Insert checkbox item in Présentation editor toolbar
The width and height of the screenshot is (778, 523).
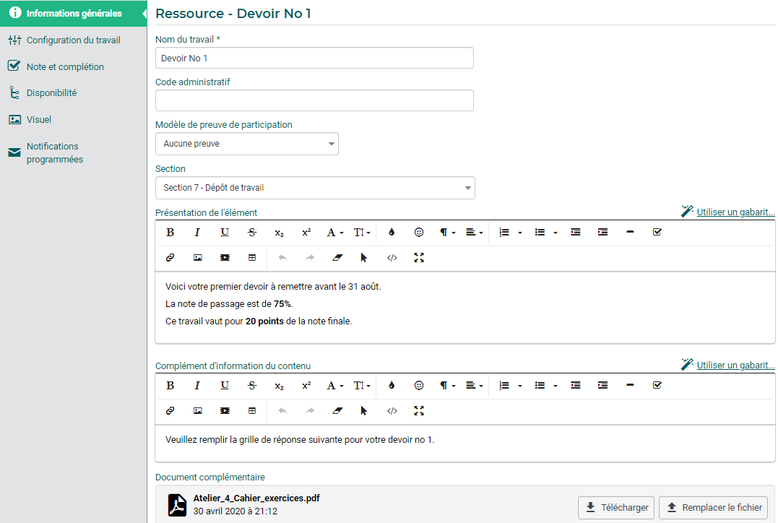pyautogui.click(x=657, y=232)
